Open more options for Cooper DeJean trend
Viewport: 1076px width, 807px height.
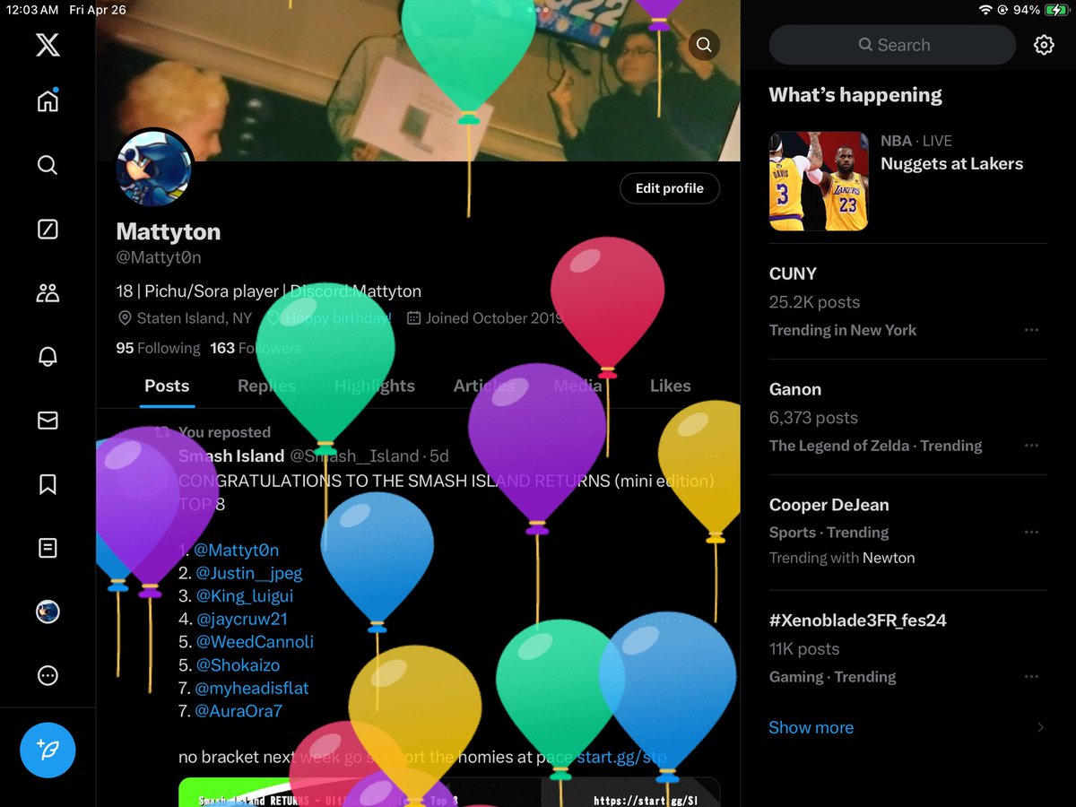(x=1031, y=532)
